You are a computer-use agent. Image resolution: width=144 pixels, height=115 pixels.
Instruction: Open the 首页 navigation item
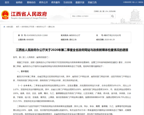tap(7, 2)
